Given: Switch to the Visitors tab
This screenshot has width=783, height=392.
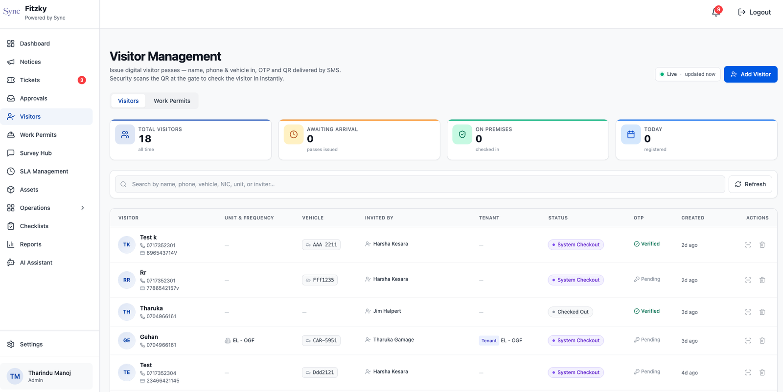Looking at the screenshot, I should point(128,101).
